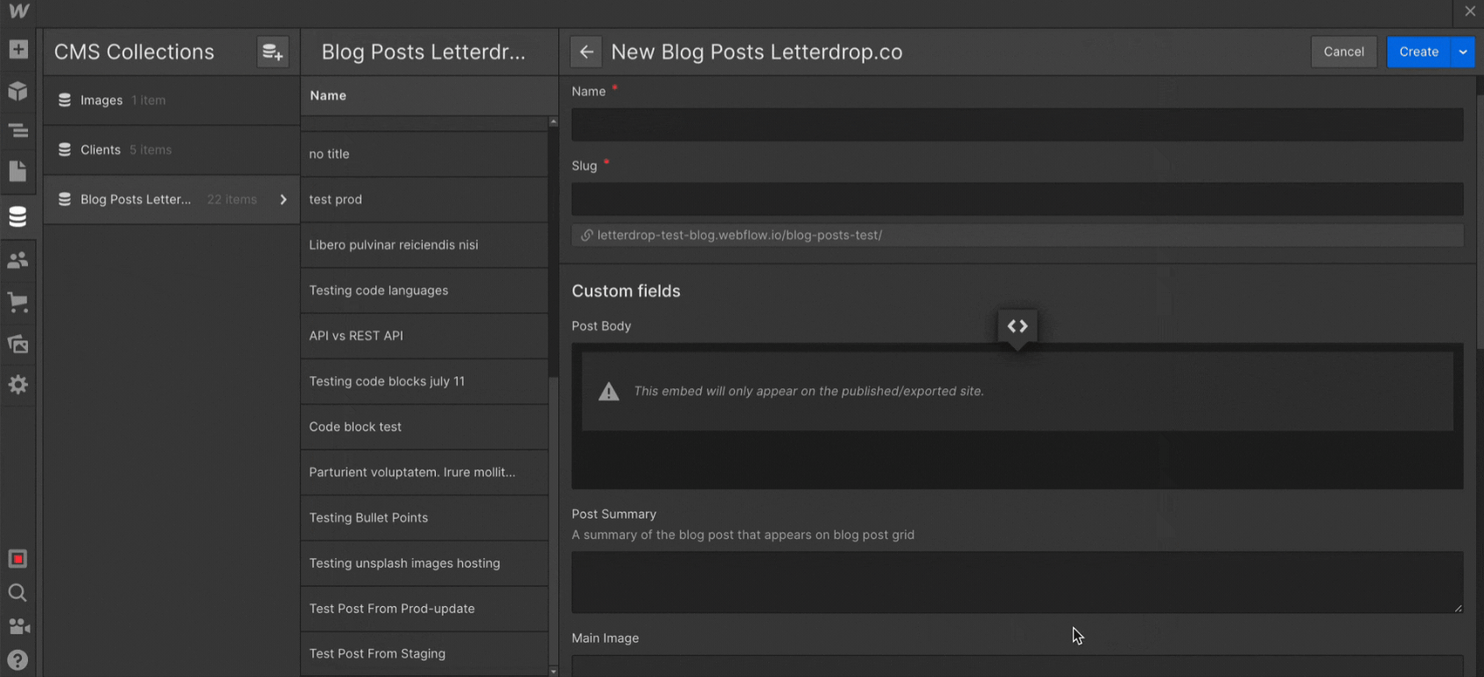Open 'Testing code languages' post
Viewport: 1484px width, 677px height.
coord(424,290)
